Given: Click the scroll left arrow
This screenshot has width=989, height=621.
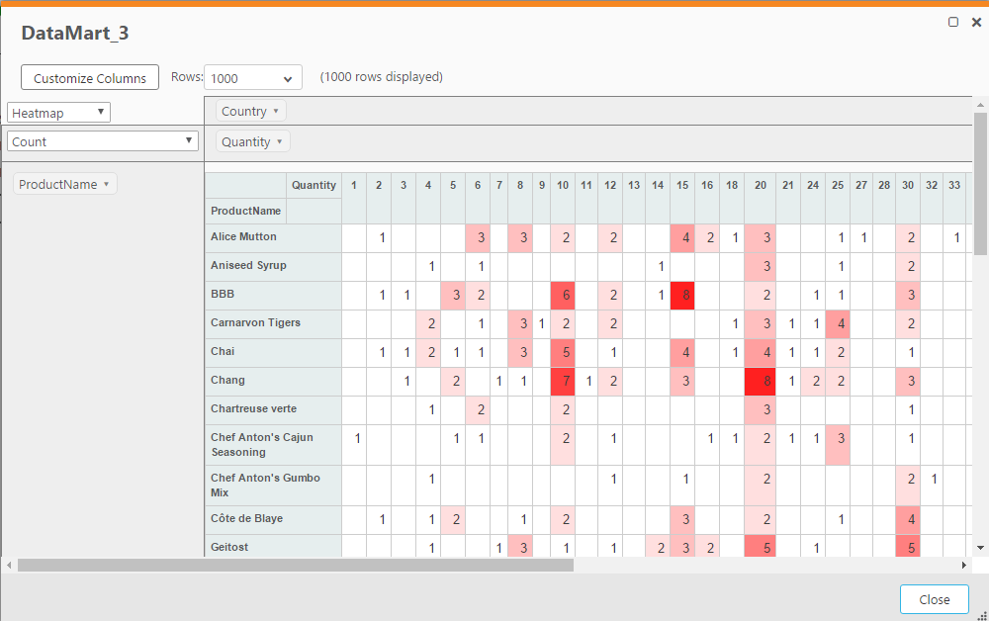Looking at the screenshot, I should (x=9, y=566).
